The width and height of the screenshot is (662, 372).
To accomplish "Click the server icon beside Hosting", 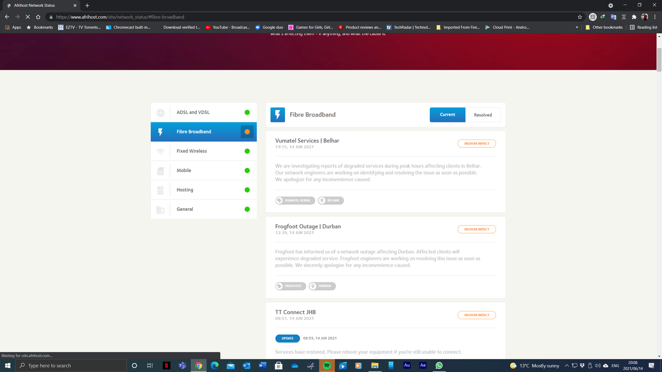I will (160, 190).
